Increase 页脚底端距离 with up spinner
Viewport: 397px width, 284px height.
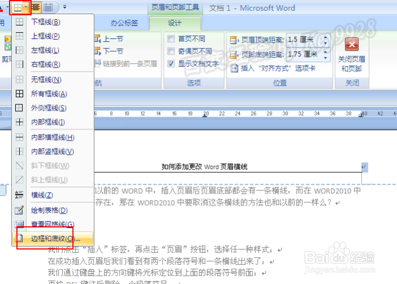326,52
